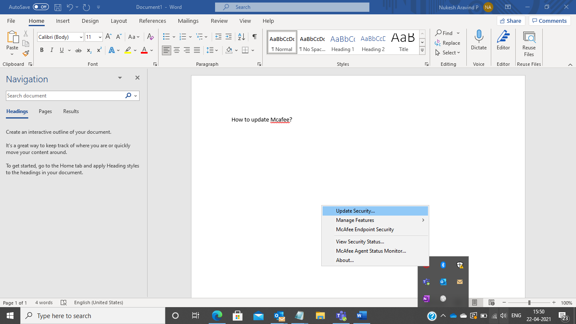Adjust the zoom slider handle

click(529, 302)
